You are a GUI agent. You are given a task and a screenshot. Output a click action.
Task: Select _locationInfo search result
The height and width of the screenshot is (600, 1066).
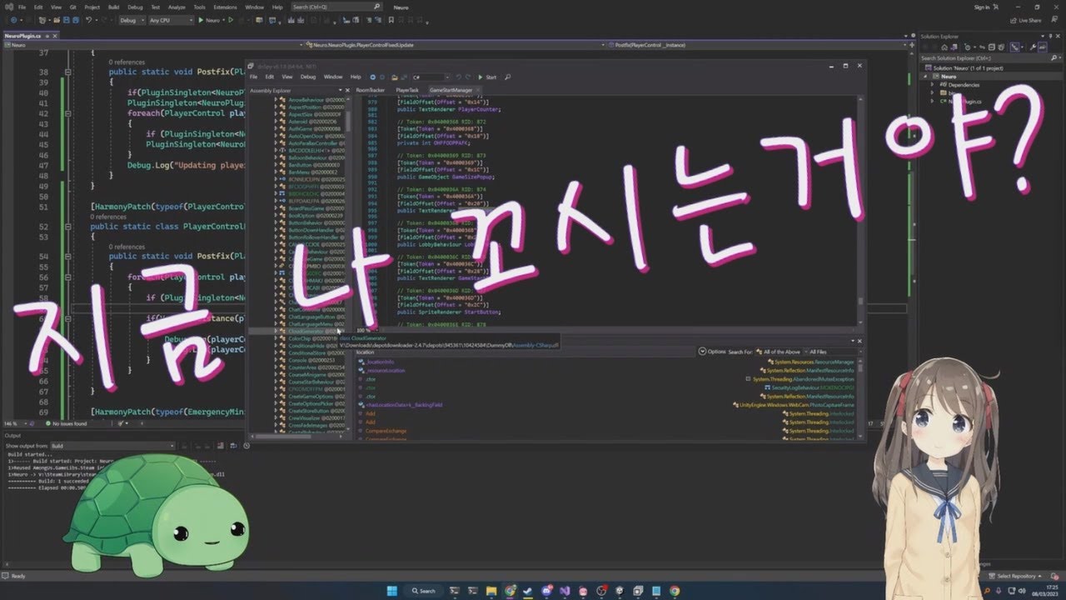pyautogui.click(x=380, y=362)
